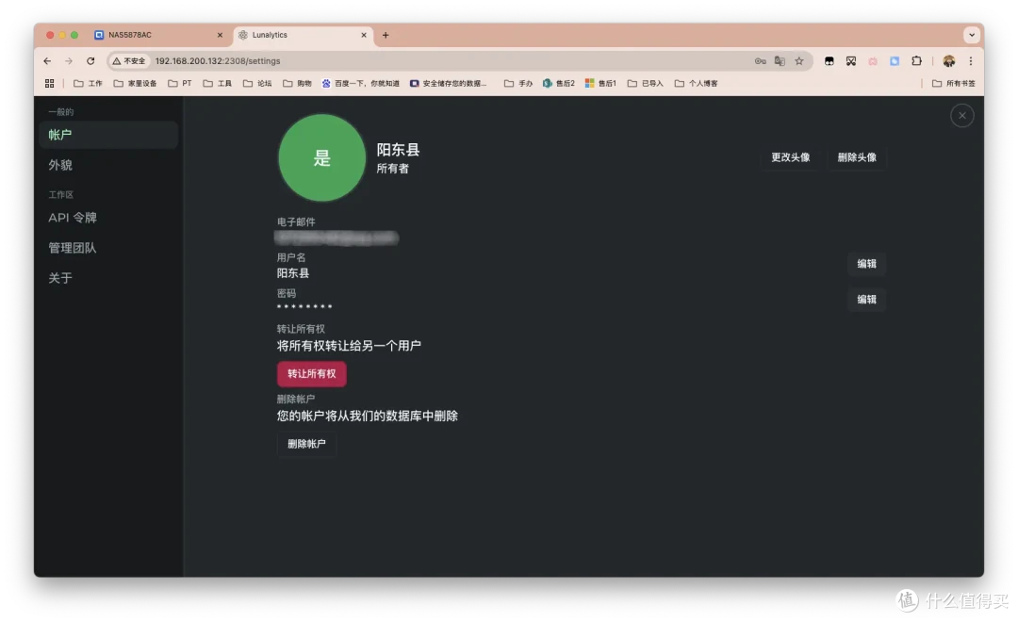Click the crossed-box extension icon
This screenshot has height=622, width=1018.
pos(851,61)
